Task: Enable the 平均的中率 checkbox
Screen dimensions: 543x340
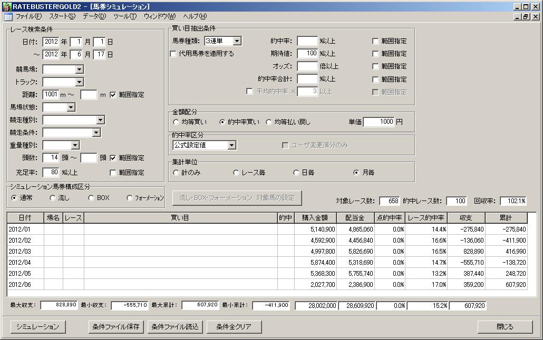Action: (249, 91)
